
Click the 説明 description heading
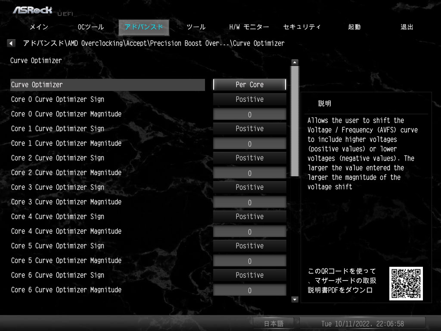point(325,103)
